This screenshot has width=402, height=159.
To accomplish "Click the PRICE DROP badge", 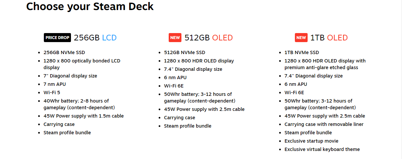I will tap(57, 38).
